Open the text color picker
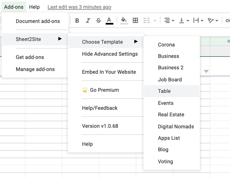The width and height of the screenshot is (230, 178). [x=109, y=21]
